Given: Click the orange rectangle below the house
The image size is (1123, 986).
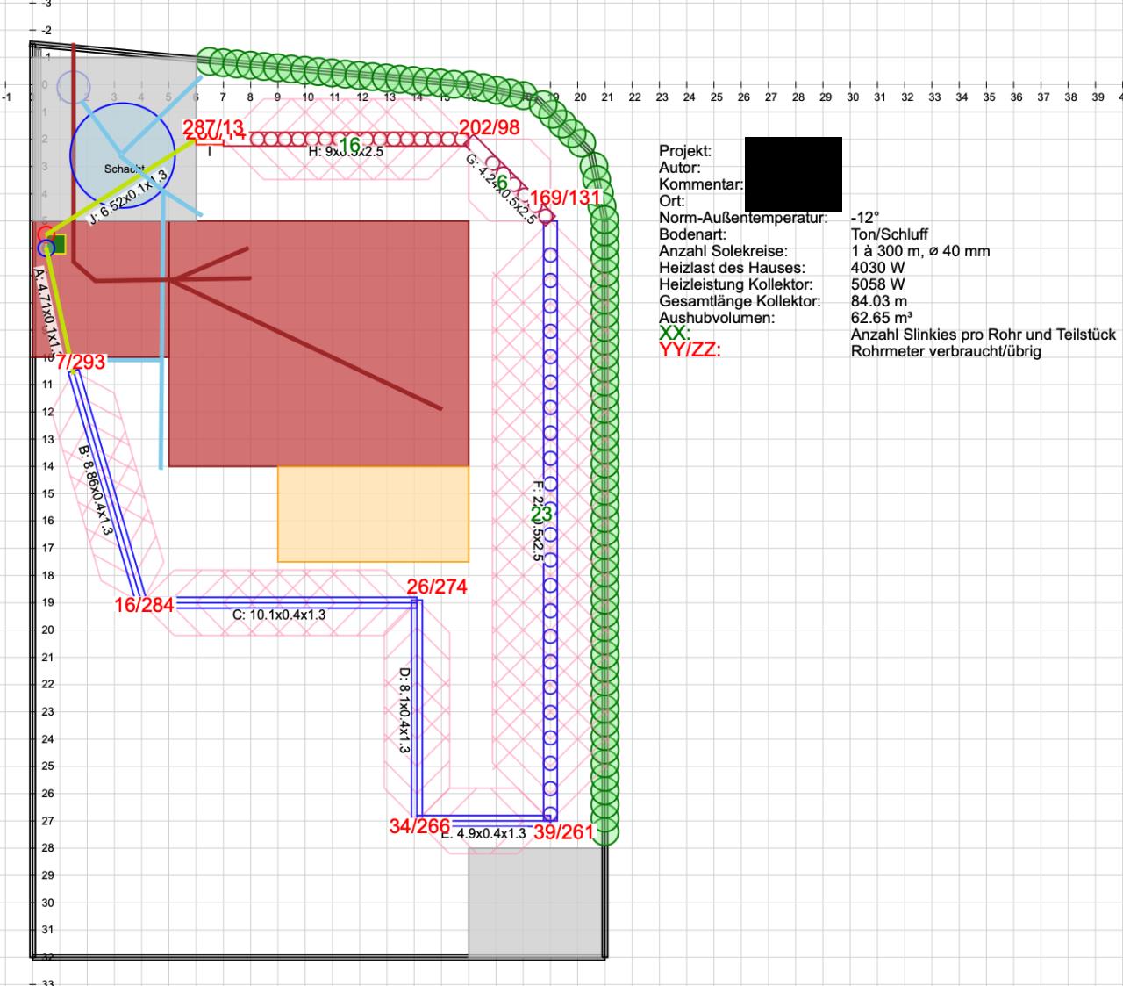Looking at the screenshot, I should 373,514.
